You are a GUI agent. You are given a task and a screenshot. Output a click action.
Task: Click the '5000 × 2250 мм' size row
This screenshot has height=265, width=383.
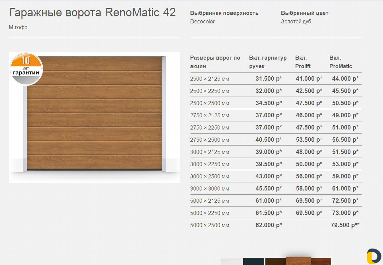(x=276, y=213)
